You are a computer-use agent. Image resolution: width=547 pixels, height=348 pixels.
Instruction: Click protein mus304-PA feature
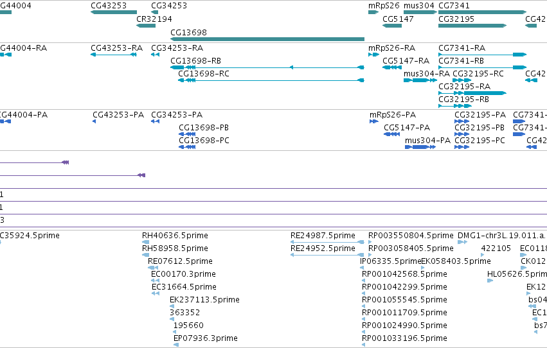click(420, 147)
